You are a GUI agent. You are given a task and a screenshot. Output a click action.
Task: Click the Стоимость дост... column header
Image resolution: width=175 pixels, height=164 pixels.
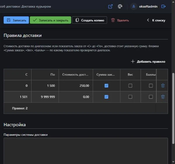coord(76,74)
